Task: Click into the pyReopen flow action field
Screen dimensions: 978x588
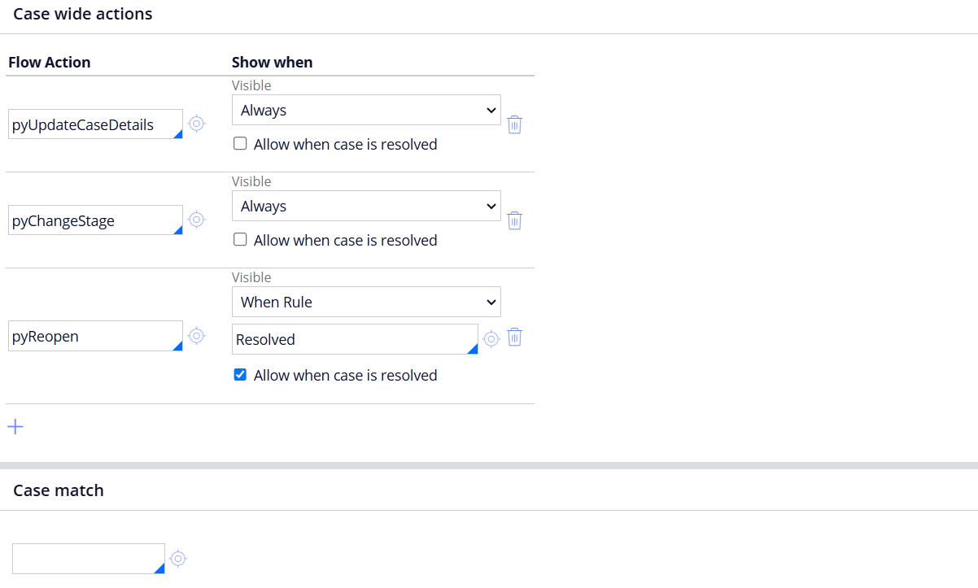Action: [x=94, y=336]
